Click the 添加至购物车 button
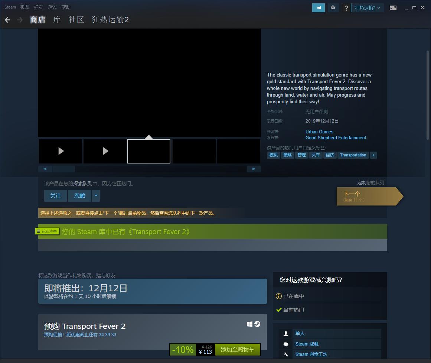The image size is (431, 363). point(238,350)
